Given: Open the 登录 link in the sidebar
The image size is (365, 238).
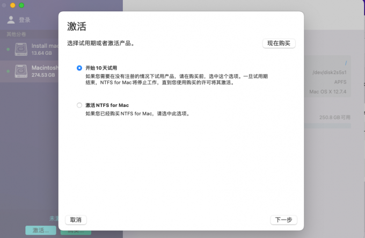Looking at the screenshot, I should pos(25,20).
